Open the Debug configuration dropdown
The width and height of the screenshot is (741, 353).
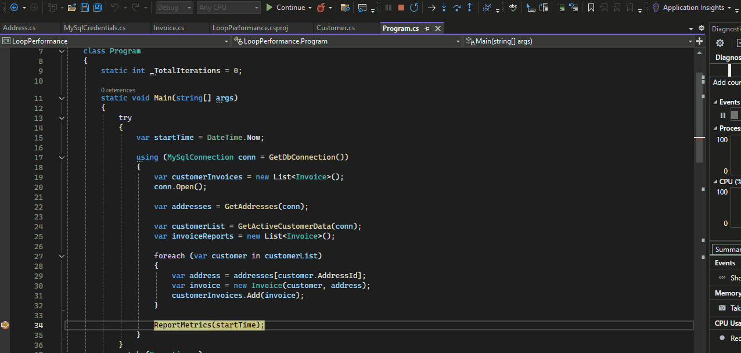coord(174,8)
